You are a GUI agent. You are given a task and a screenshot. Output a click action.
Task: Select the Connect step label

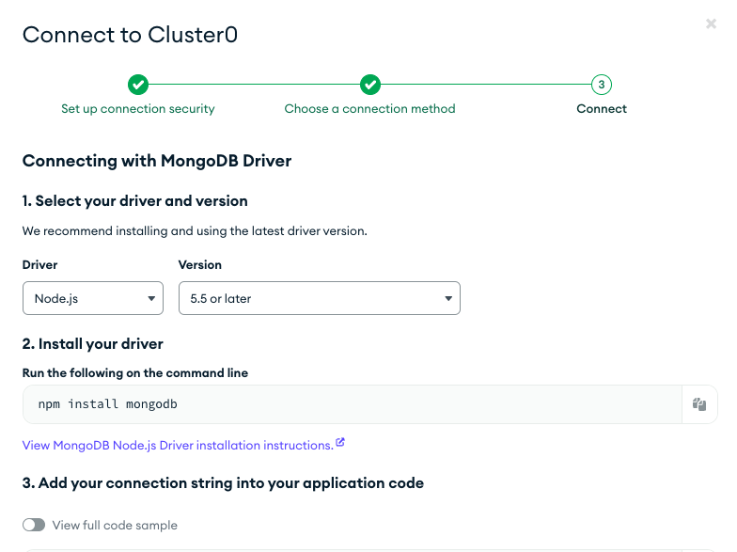[x=602, y=109]
